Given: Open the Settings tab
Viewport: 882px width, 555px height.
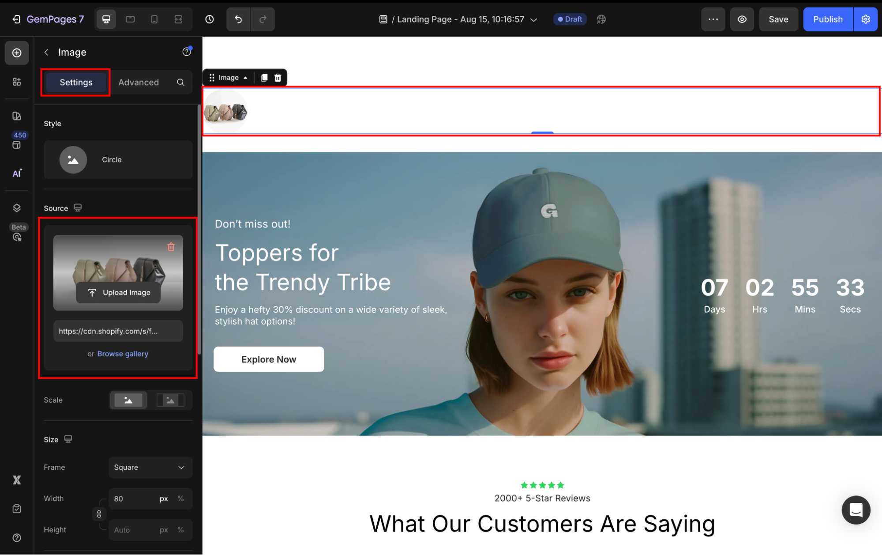Looking at the screenshot, I should (x=76, y=83).
